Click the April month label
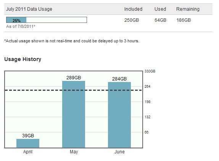219x161 pixels. click(x=28, y=152)
